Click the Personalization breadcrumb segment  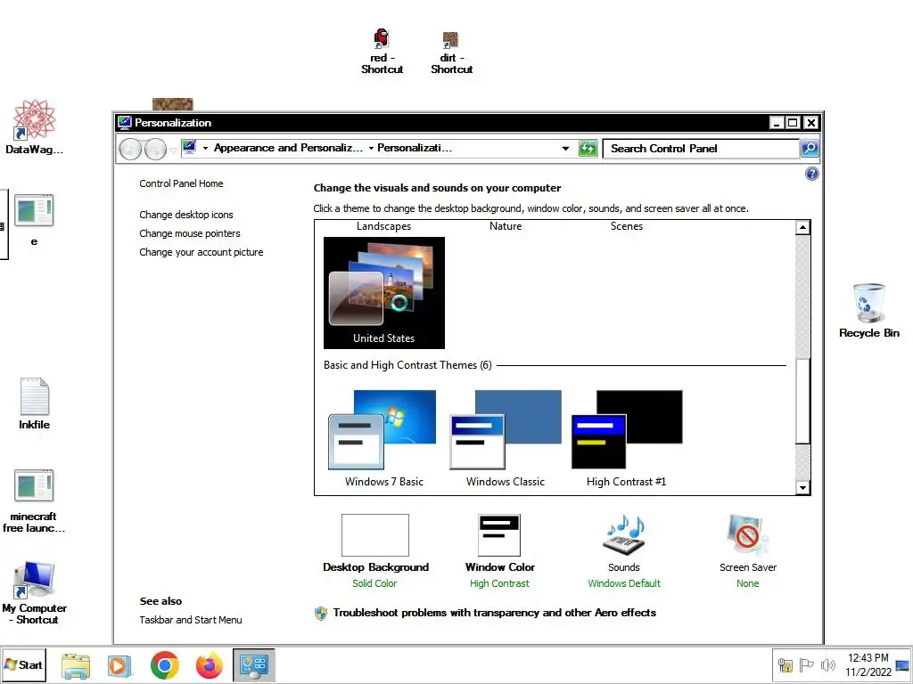click(415, 148)
